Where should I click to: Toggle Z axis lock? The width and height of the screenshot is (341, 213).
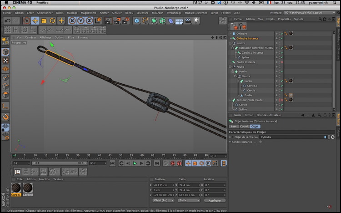click(x=89, y=20)
